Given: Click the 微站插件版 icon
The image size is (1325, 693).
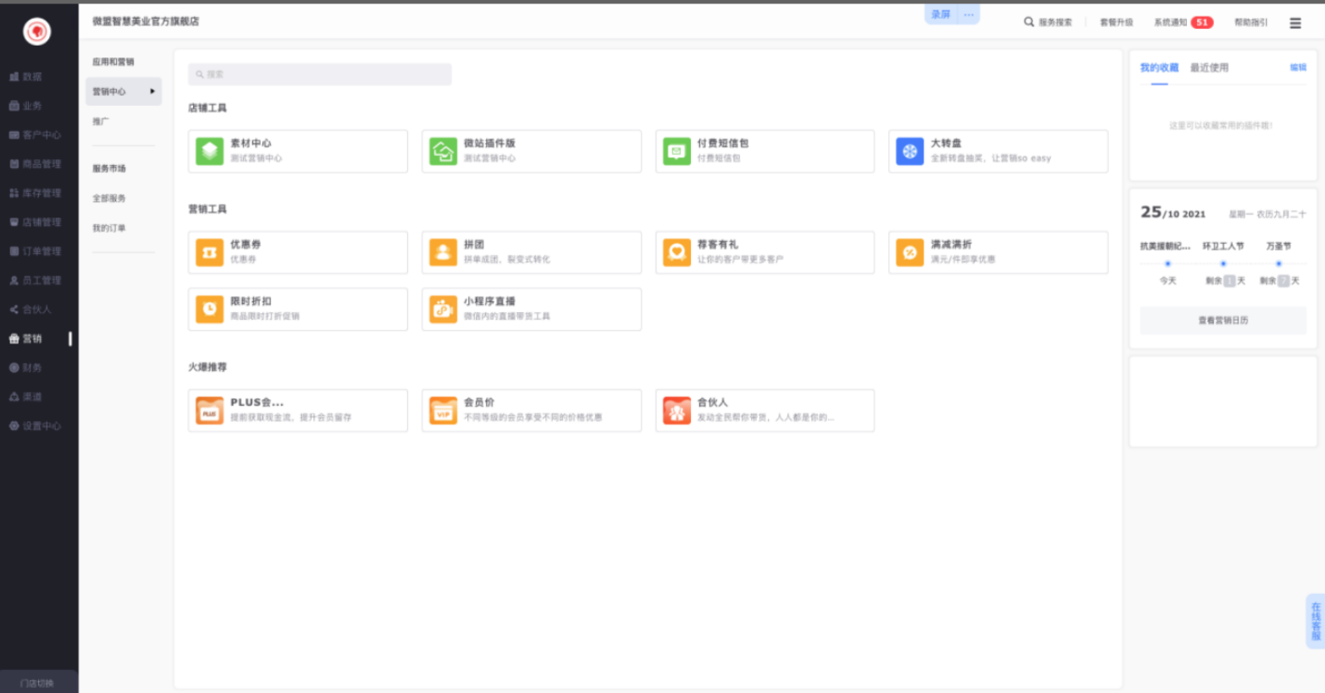Looking at the screenshot, I should tap(443, 151).
